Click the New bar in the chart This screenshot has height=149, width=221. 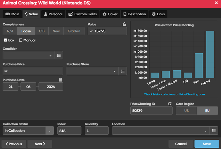[x=199, y=66]
